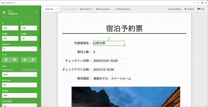Click the resize handle of 山田太郎 box
This screenshot has width=208, height=107.
point(124,46)
